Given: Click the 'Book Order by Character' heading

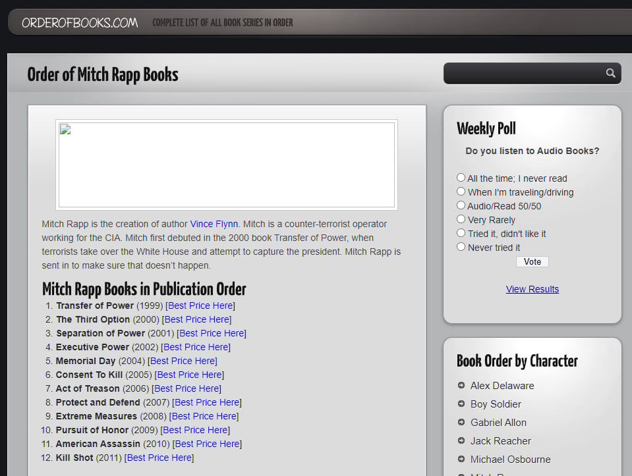Looking at the screenshot, I should click(517, 361).
